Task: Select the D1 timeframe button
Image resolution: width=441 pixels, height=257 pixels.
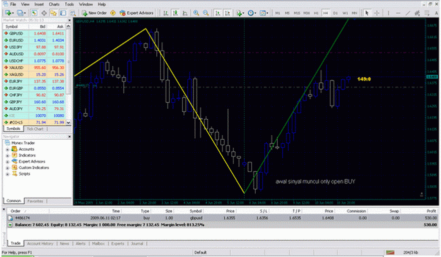Action: click(x=335, y=11)
